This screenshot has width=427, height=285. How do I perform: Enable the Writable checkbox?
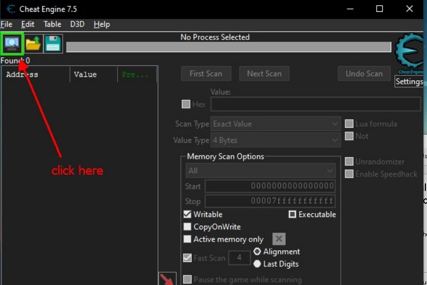(187, 214)
